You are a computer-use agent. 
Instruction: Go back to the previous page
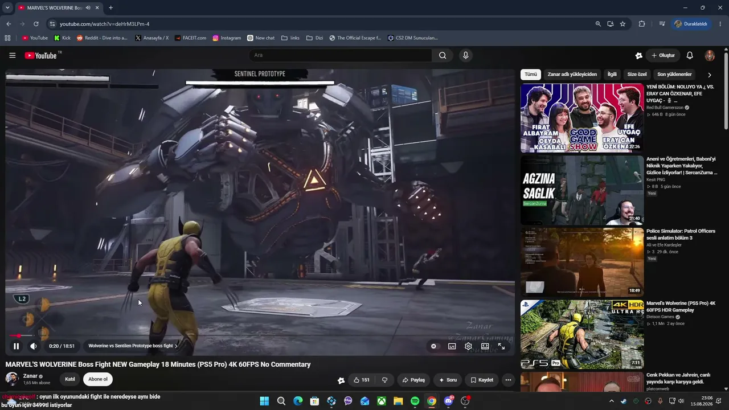click(x=9, y=24)
